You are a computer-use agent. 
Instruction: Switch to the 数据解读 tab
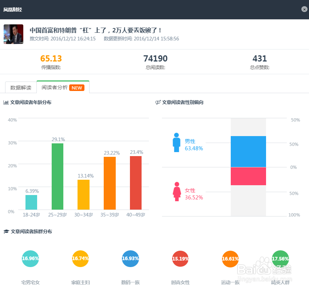(x=20, y=87)
